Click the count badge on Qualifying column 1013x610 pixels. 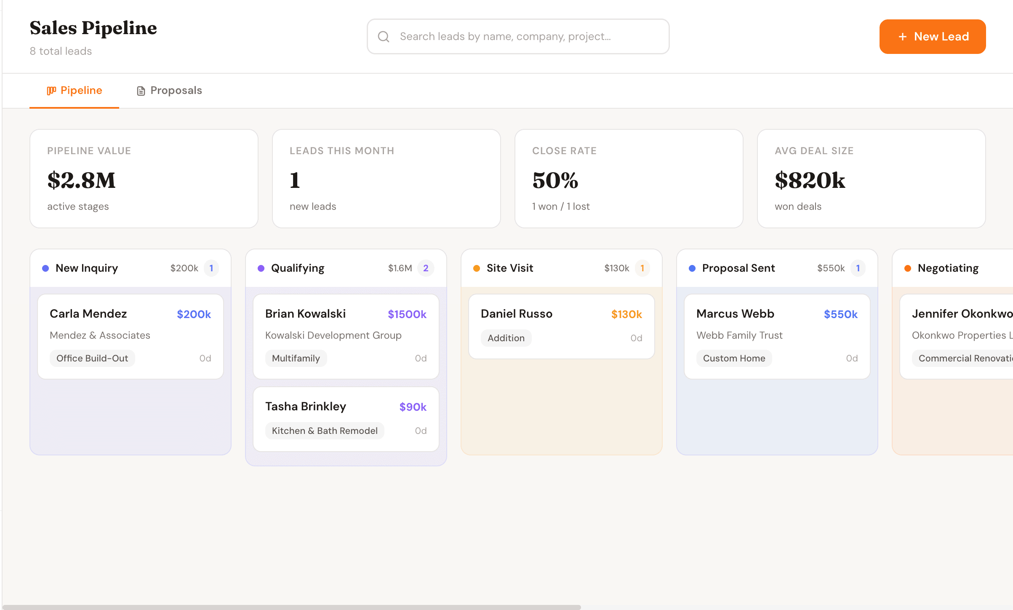tap(426, 268)
